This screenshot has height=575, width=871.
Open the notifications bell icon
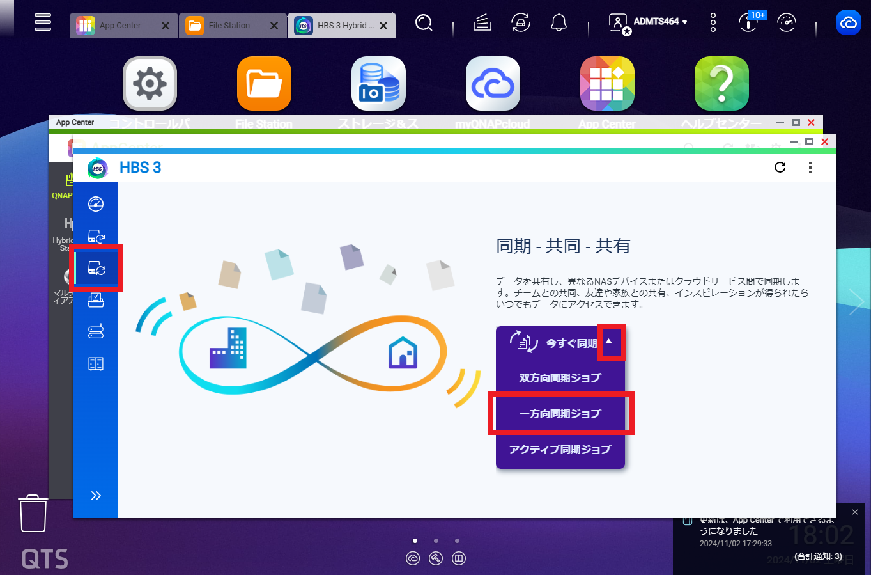pyautogui.click(x=559, y=23)
